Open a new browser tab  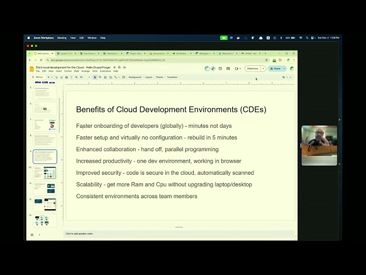265,53
